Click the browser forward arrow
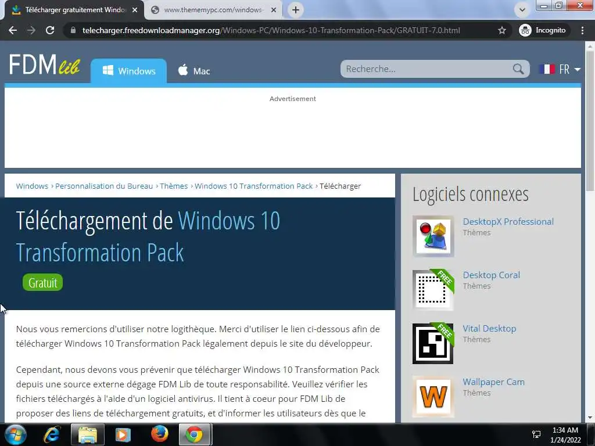The image size is (595, 446). point(31,30)
